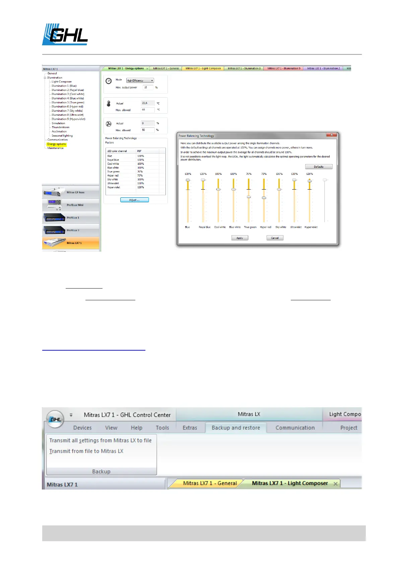399x565 pixels.
Task: Adjust the Hyperviolet slider handle
Action: (x=310, y=181)
